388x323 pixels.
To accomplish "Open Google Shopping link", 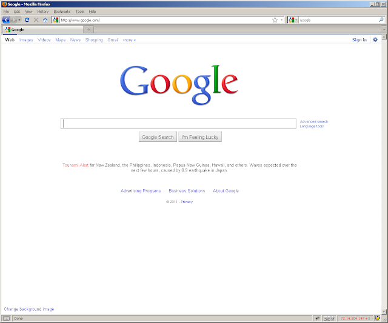I will click(x=94, y=40).
